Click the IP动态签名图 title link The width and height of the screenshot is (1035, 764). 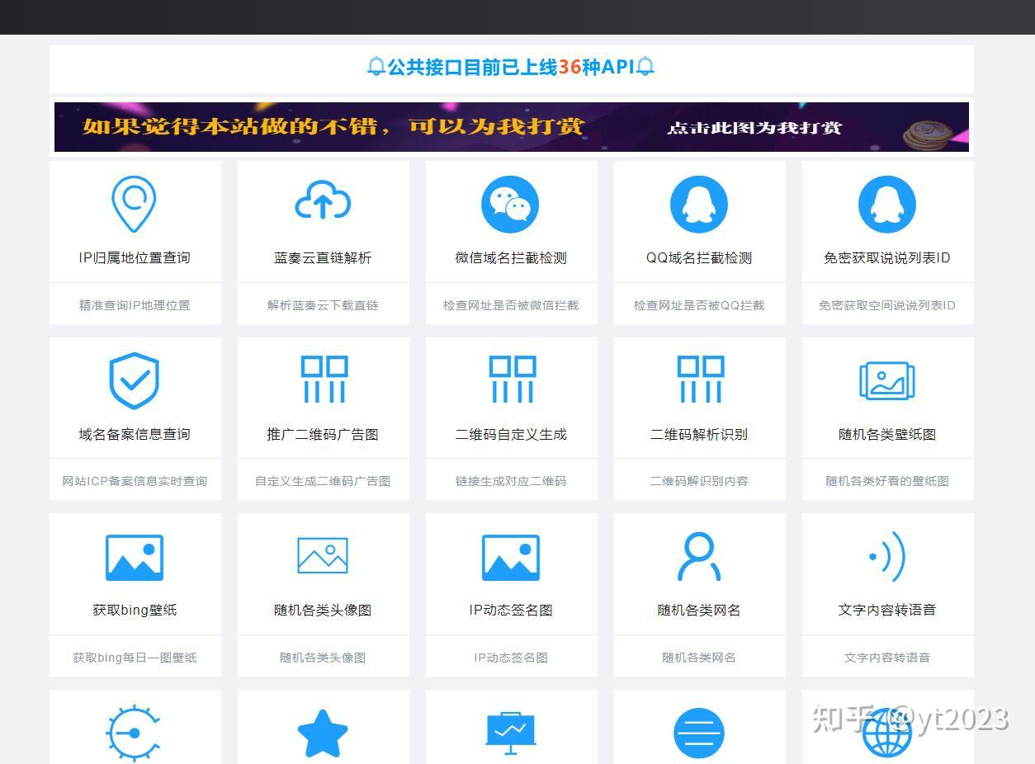[x=511, y=610]
